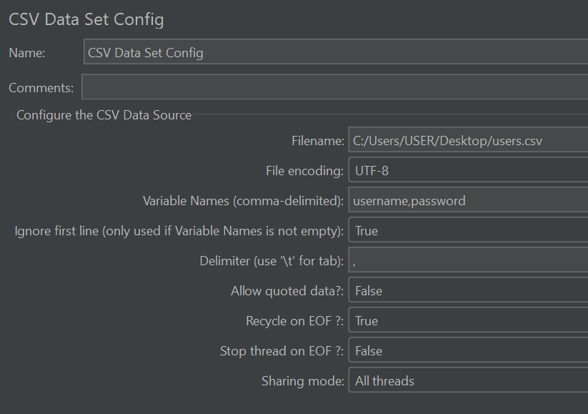
Task: Click the File encoding: label
Action: [x=304, y=171]
